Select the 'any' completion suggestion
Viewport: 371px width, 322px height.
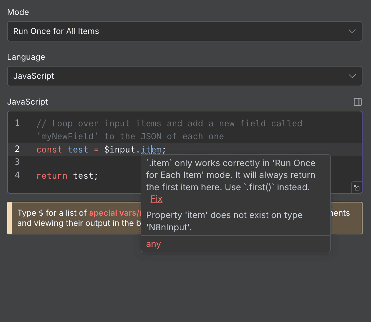coord(153,244)
